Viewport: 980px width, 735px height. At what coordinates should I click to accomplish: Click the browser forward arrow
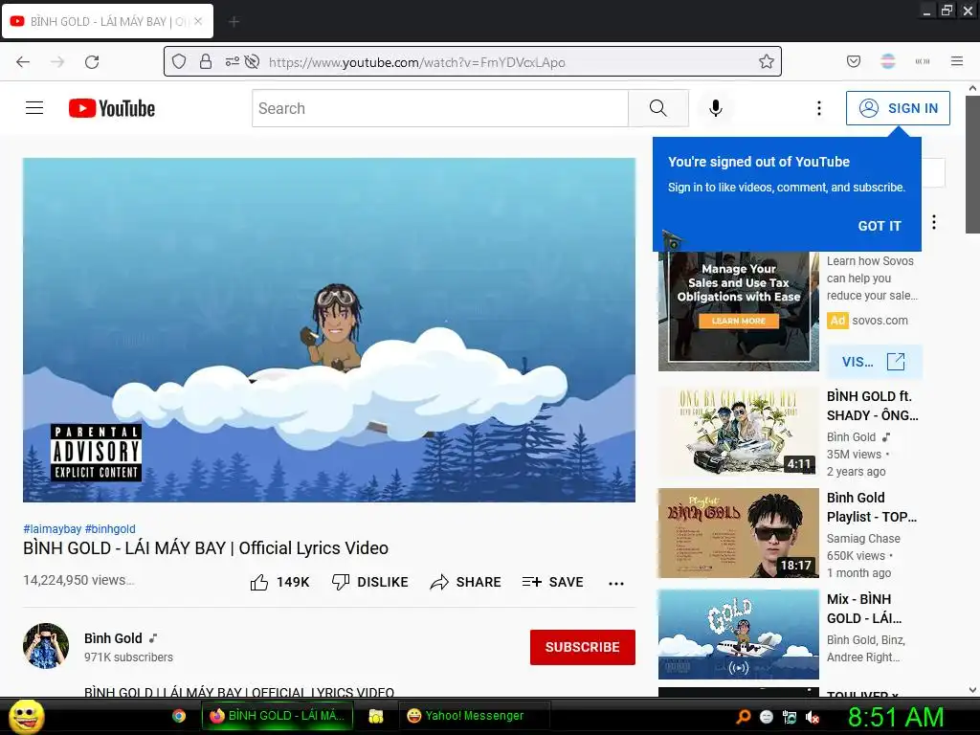coord(57,62)
